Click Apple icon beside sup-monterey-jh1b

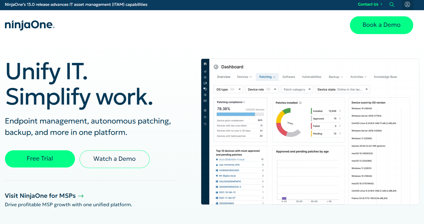click(217, 165)
